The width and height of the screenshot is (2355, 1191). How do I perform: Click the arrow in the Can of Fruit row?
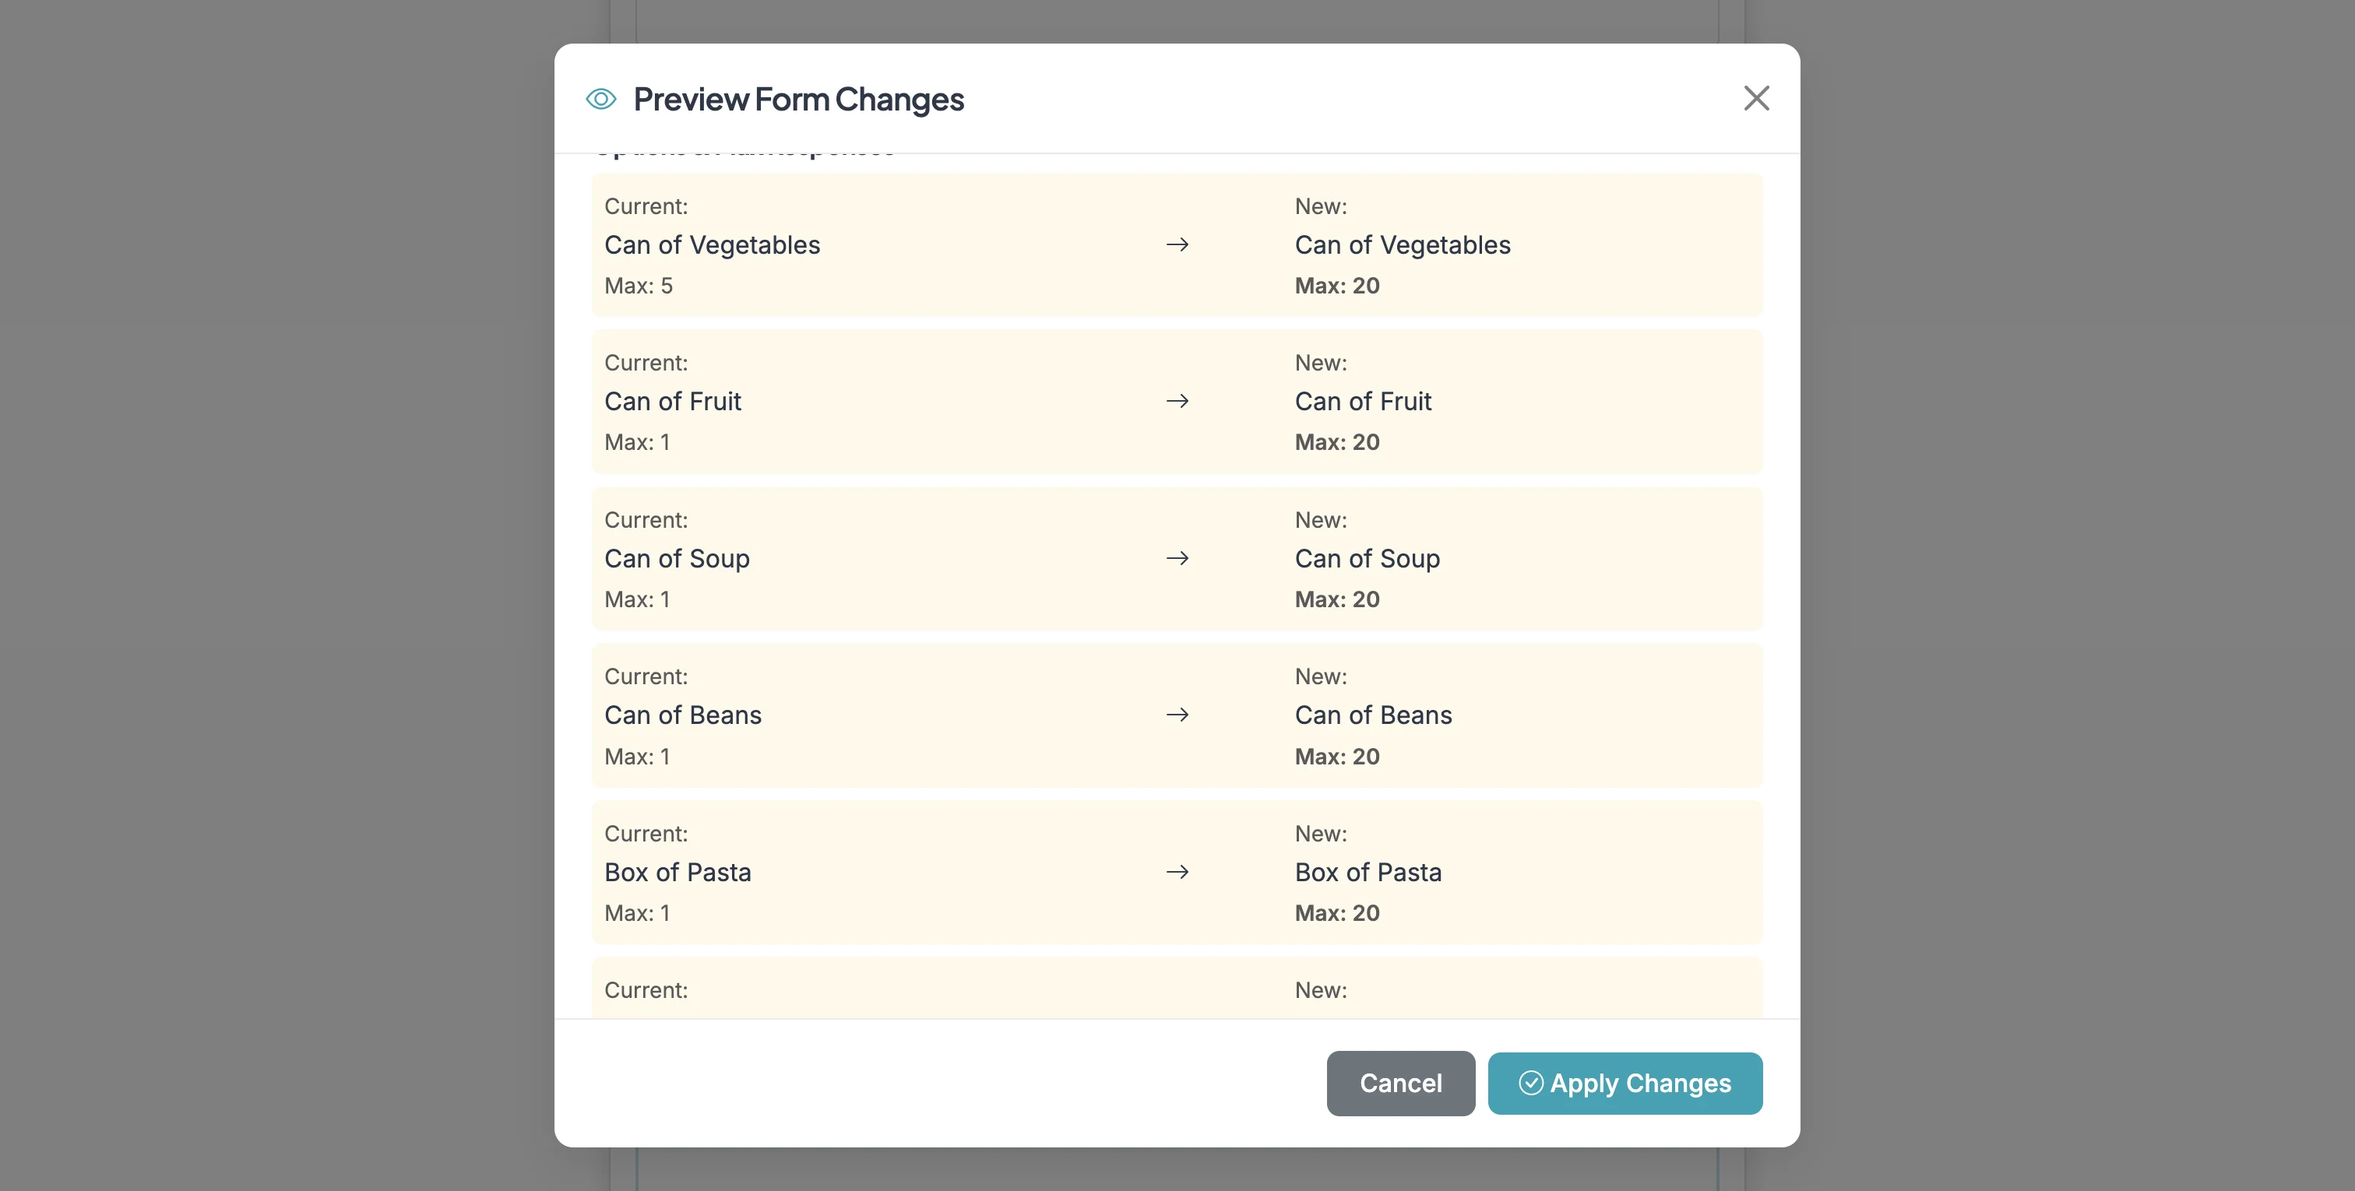pyautogui.click(x=1177, y=400)
